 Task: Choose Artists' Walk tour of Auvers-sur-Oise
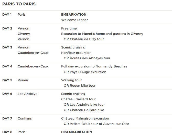[x=96, y=124]
